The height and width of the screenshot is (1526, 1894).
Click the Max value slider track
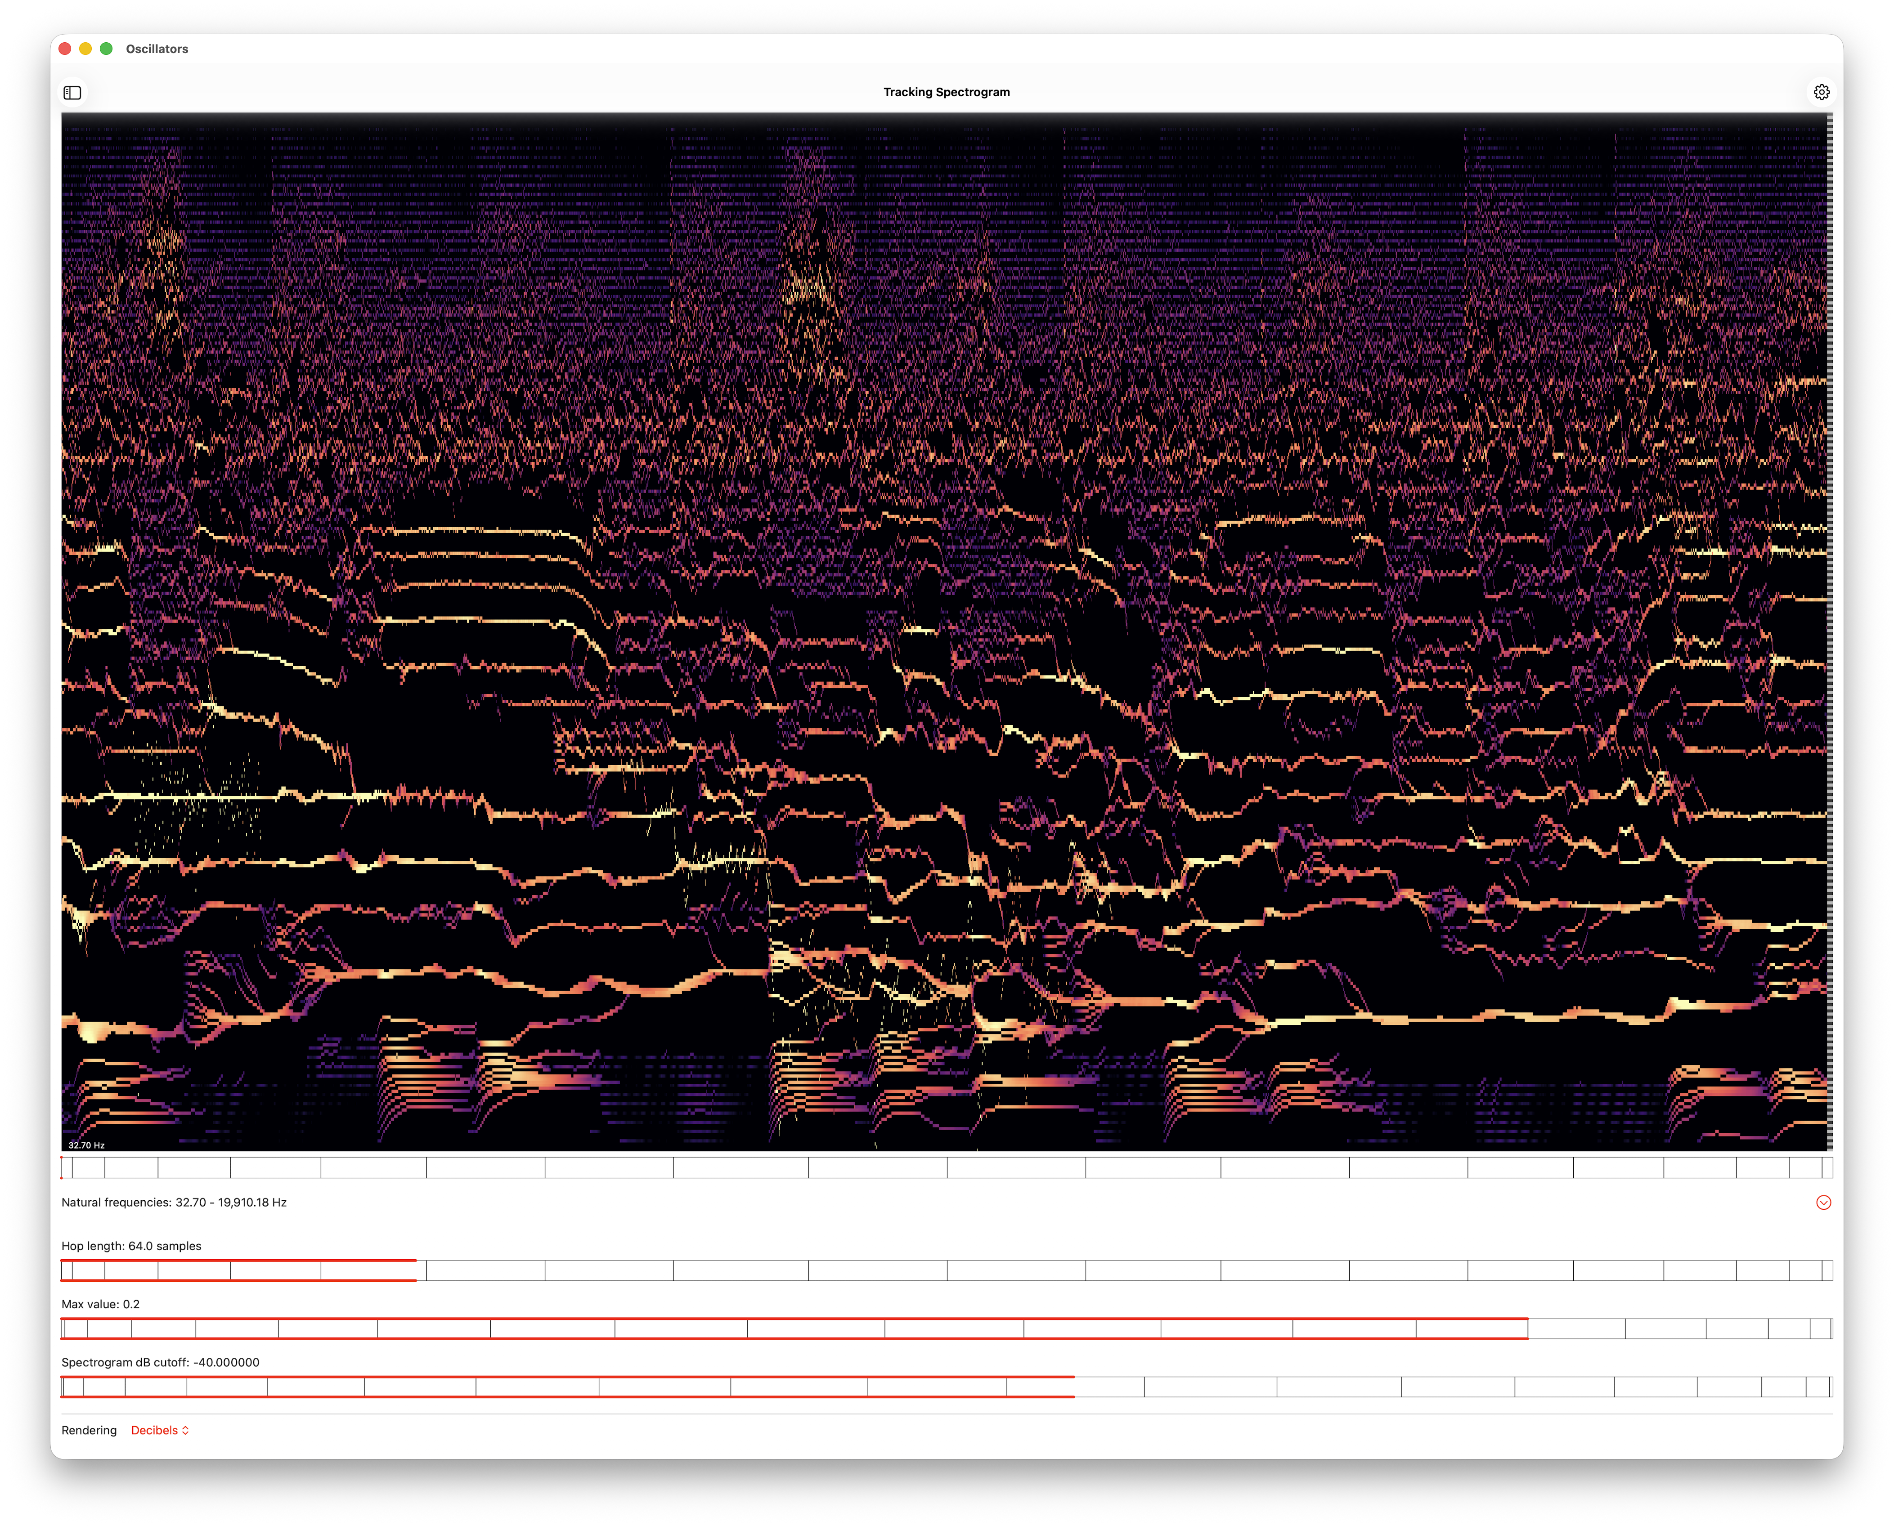tap(947, 1328)
